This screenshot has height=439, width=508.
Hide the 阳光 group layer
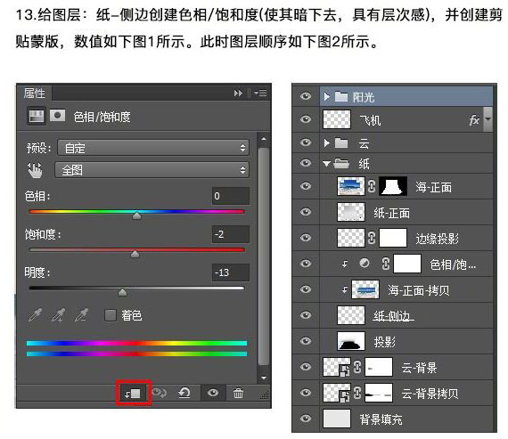pos(306,96)
